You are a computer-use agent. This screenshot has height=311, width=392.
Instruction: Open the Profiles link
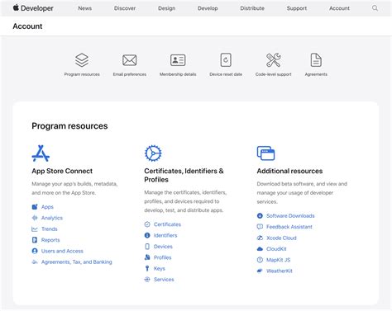pos(162,257)
